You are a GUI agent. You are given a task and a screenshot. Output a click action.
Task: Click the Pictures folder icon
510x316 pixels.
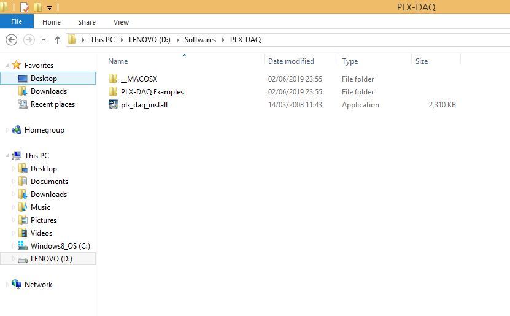tap(23, 220)
